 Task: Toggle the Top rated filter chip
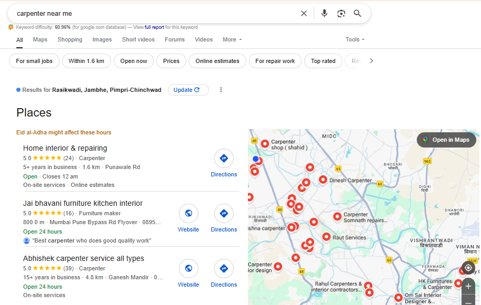323,61
